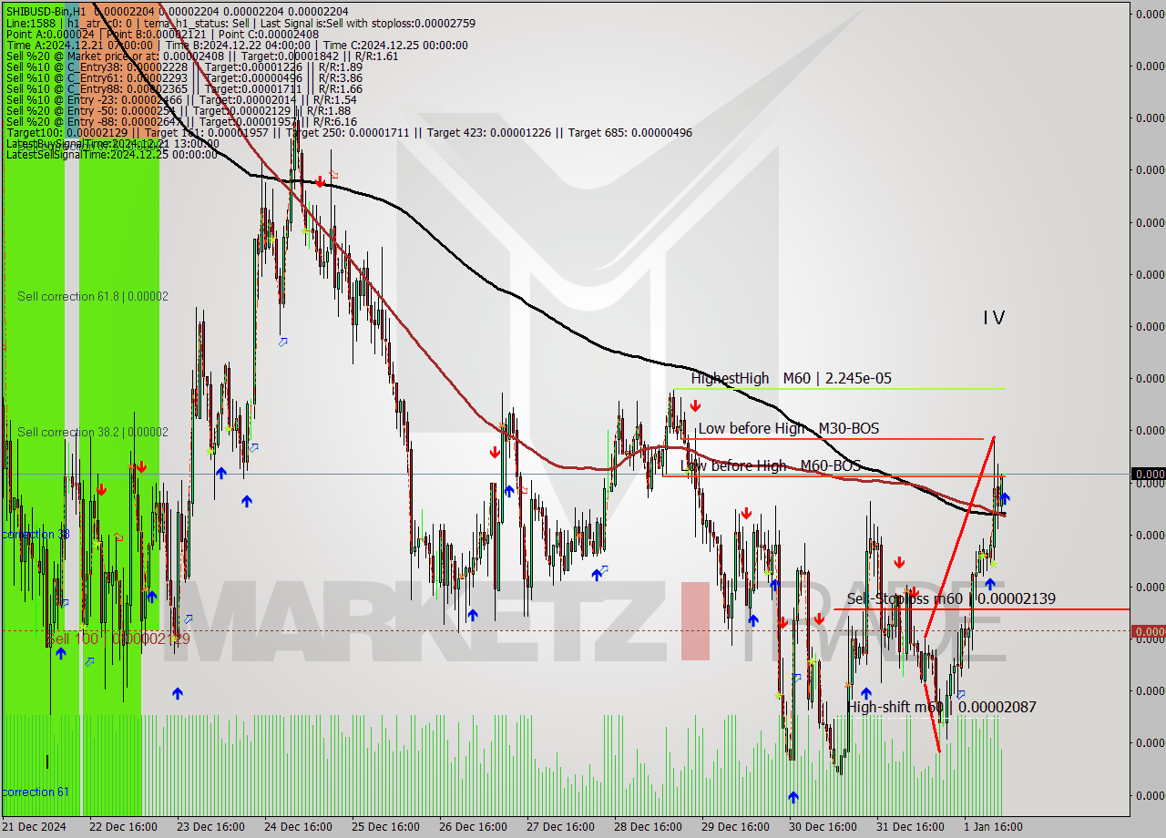1166x838 pixels.
Task: Click the 21 Dec 2024 date label
Action: [34, 827]
